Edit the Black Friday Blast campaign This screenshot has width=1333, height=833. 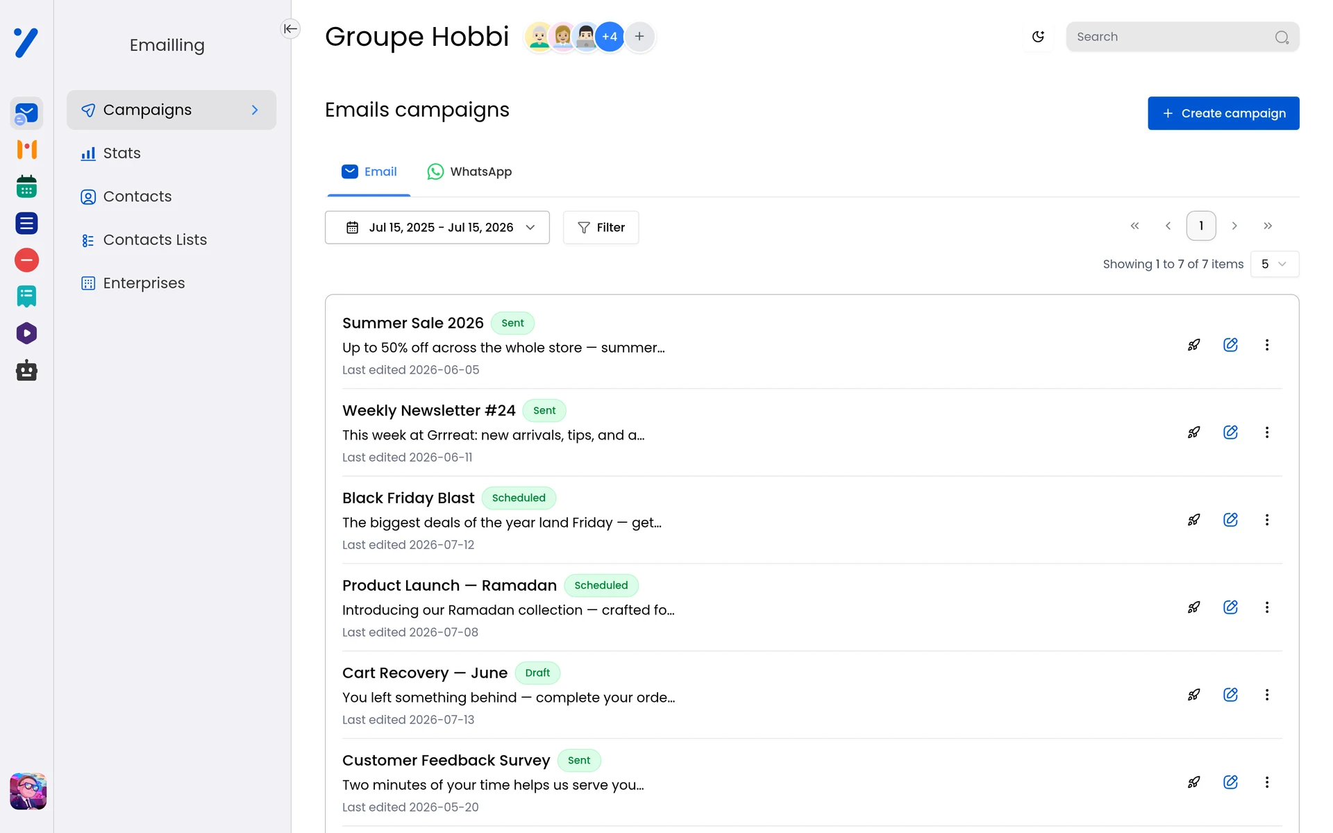tap(1230, 520)
